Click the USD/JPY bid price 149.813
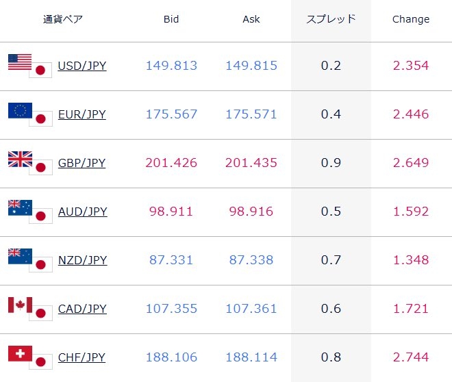 pos(171,66)
